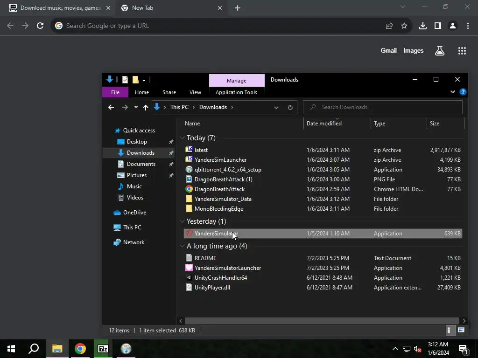The image size is (478, 358).
Task: Show hidden system tray icons
Action: (x=395, y=349)
